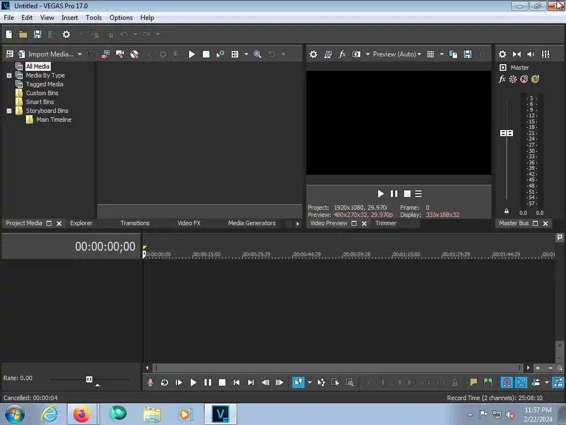Switch to the Explorer tab
566x425 pixels.
click(81, 224)
